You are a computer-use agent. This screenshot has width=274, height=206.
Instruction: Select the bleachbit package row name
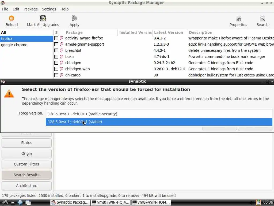pyautogui.click(x=73, y=50)
